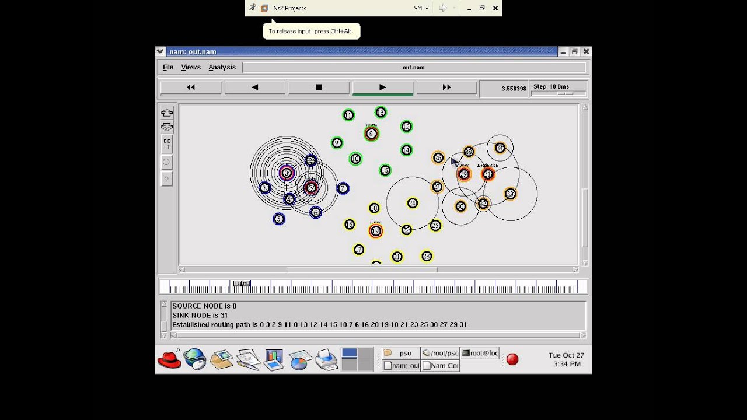The image size is (747, 420).
Task: Select orange node 26
Action: tap(438, 158)
